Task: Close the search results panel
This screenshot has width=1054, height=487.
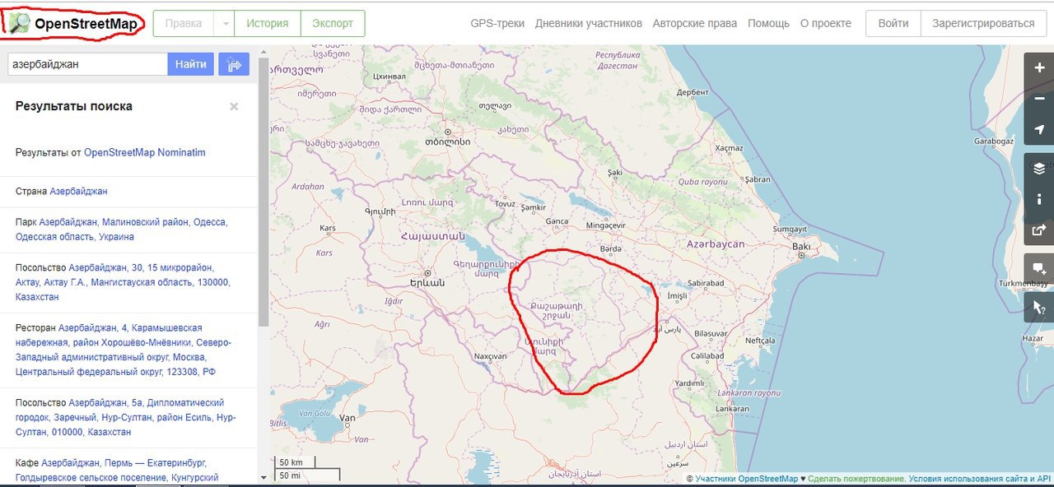Action: pyautogui.click(x=234, y=106)
